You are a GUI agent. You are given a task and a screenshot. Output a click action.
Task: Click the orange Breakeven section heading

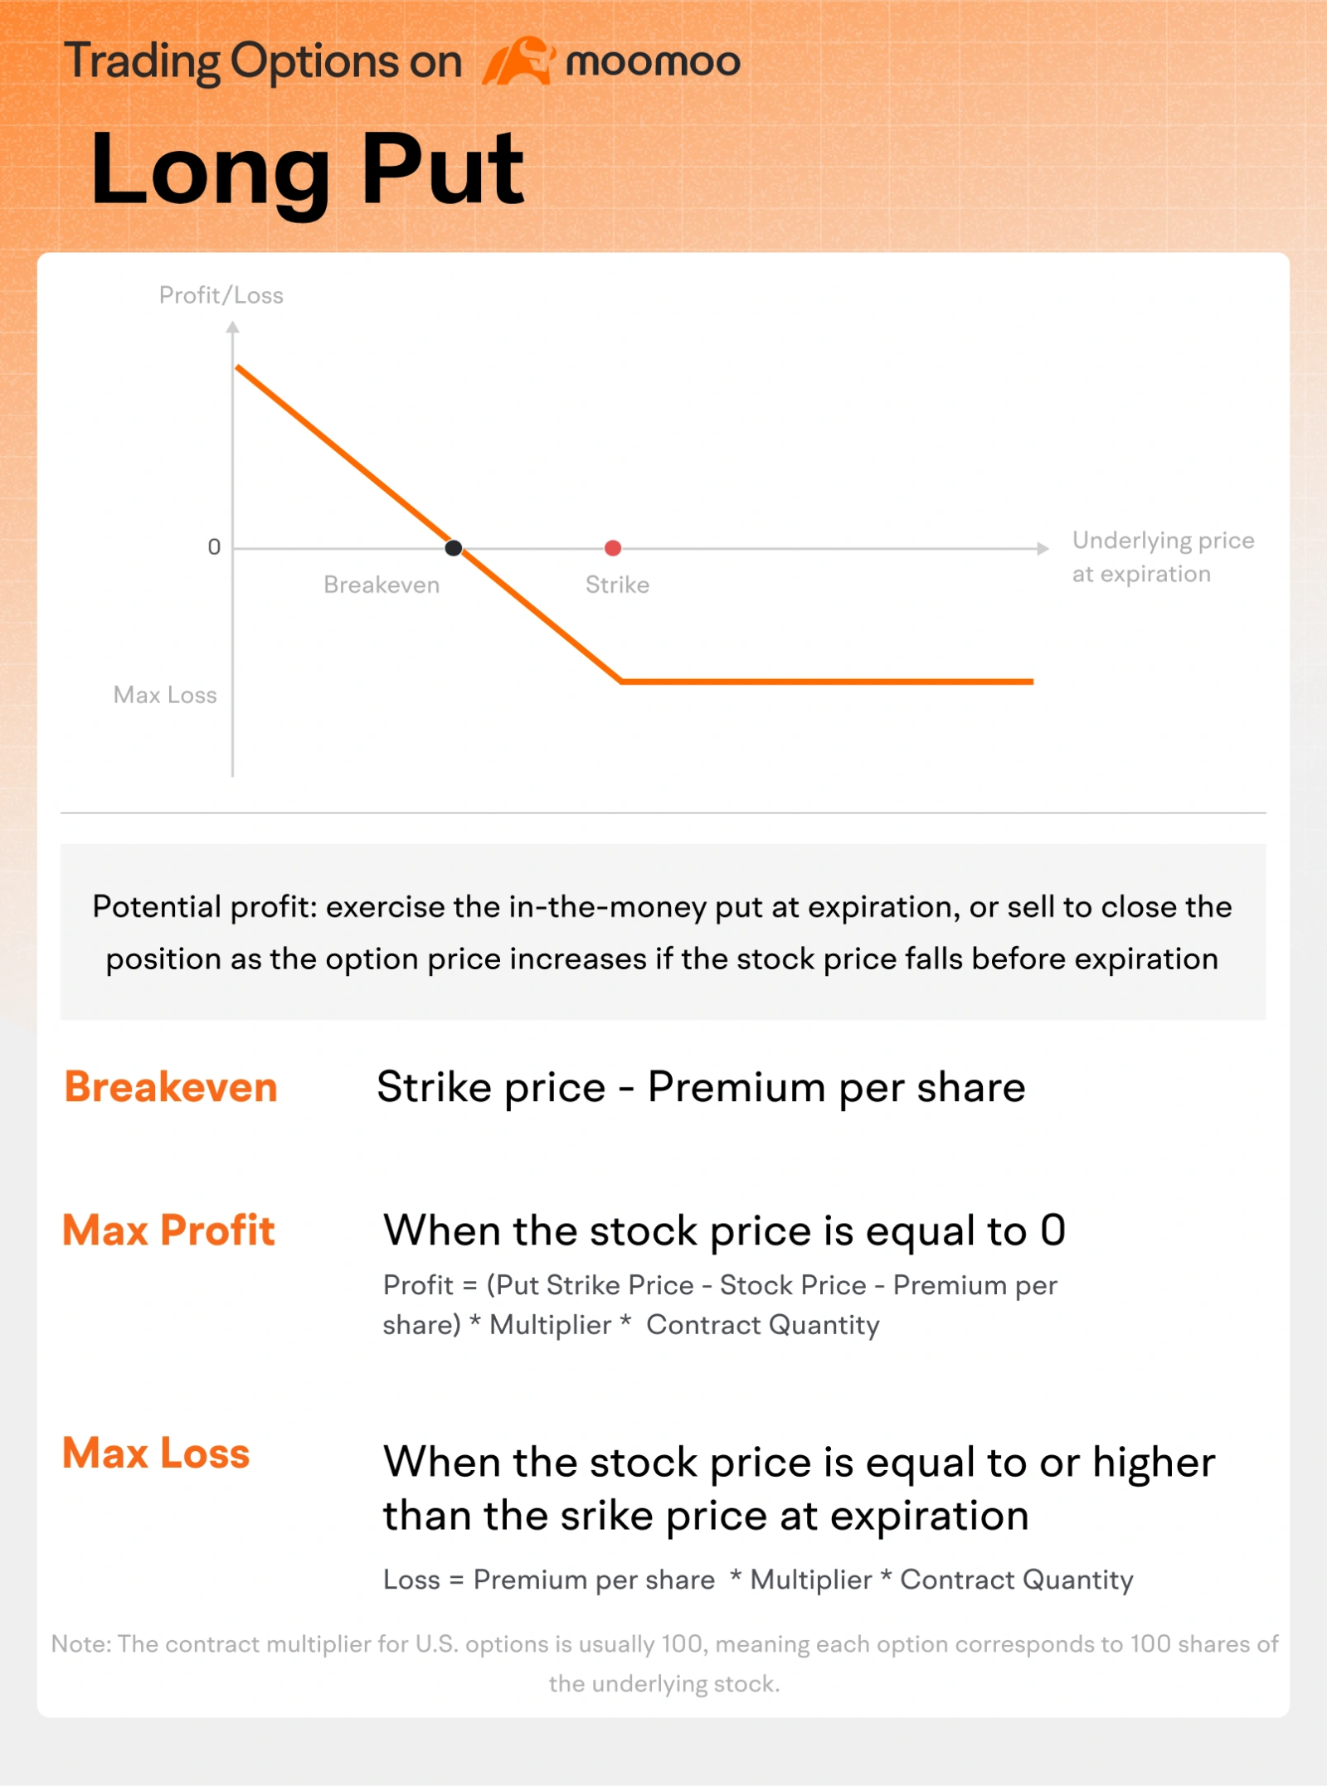click(171, 1087)
